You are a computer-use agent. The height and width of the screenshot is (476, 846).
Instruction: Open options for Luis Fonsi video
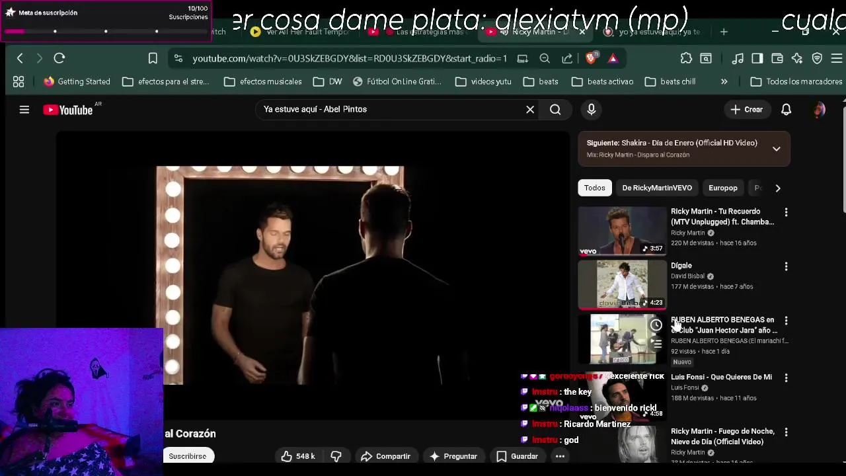click(x=786, y=377)
